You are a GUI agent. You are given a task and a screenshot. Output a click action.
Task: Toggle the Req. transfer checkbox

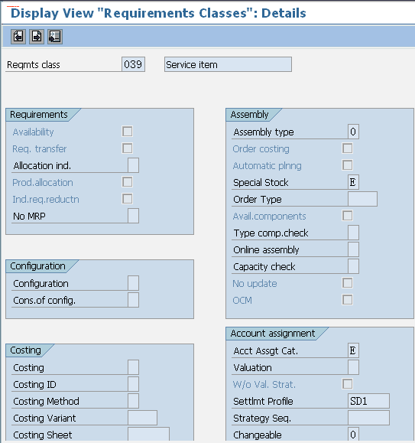[x=127, y=148]
